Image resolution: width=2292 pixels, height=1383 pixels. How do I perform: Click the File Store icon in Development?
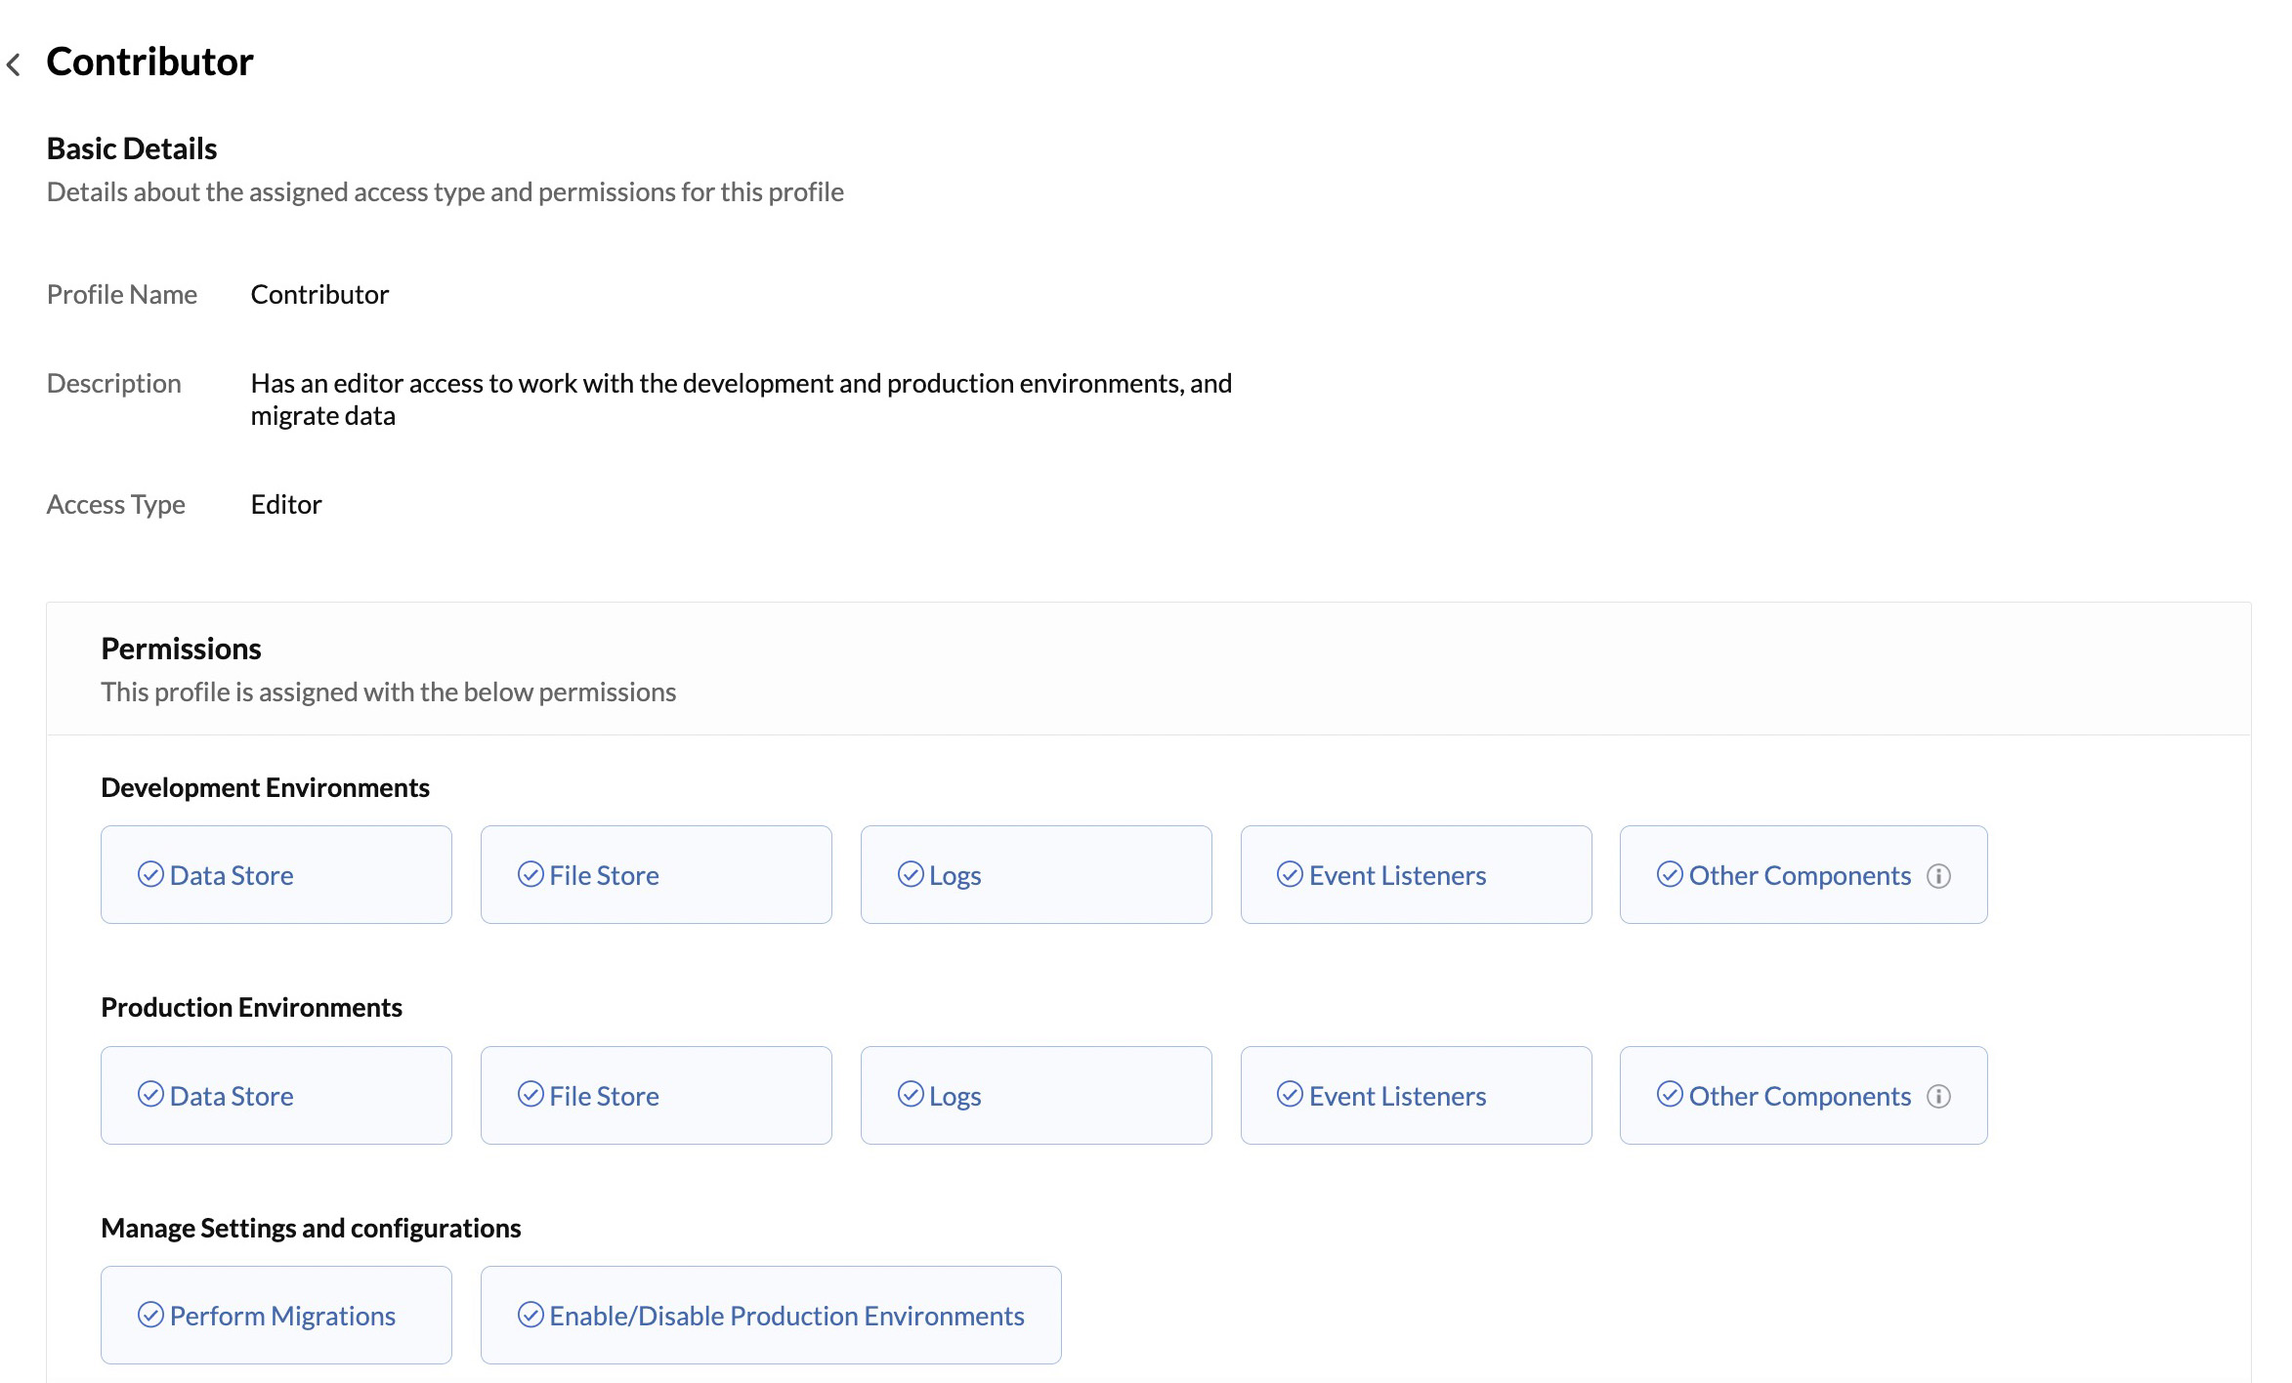point(529,874)
